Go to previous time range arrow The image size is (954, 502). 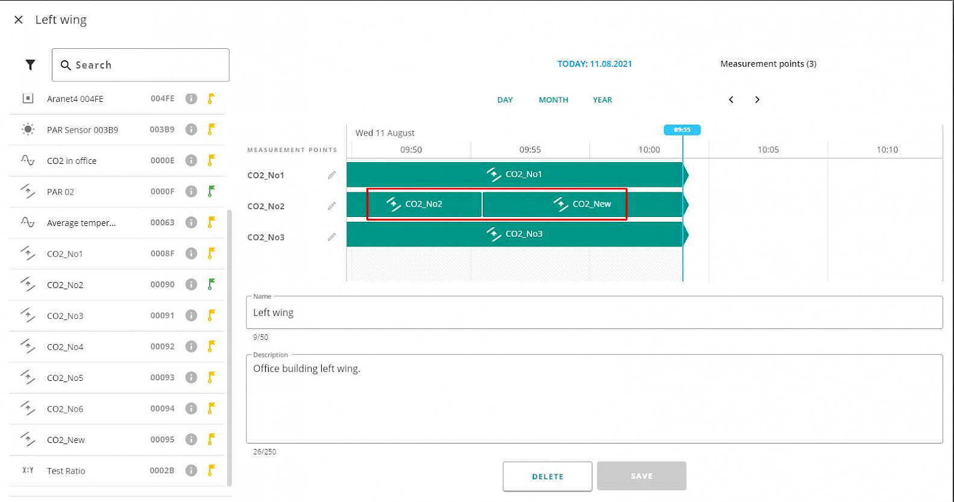tap(731, 100)
